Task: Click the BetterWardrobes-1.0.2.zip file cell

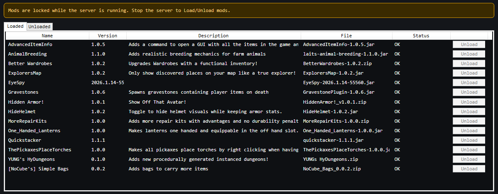Action: [338, 64]
